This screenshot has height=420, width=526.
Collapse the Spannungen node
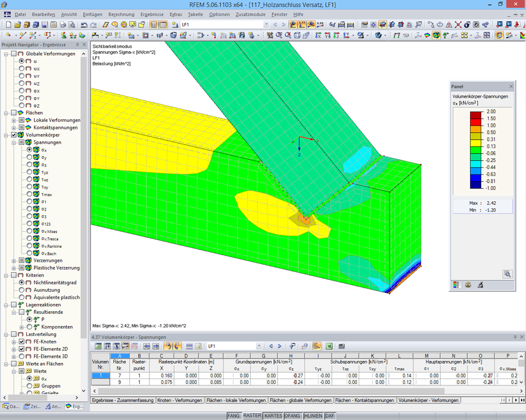(14, 142)
